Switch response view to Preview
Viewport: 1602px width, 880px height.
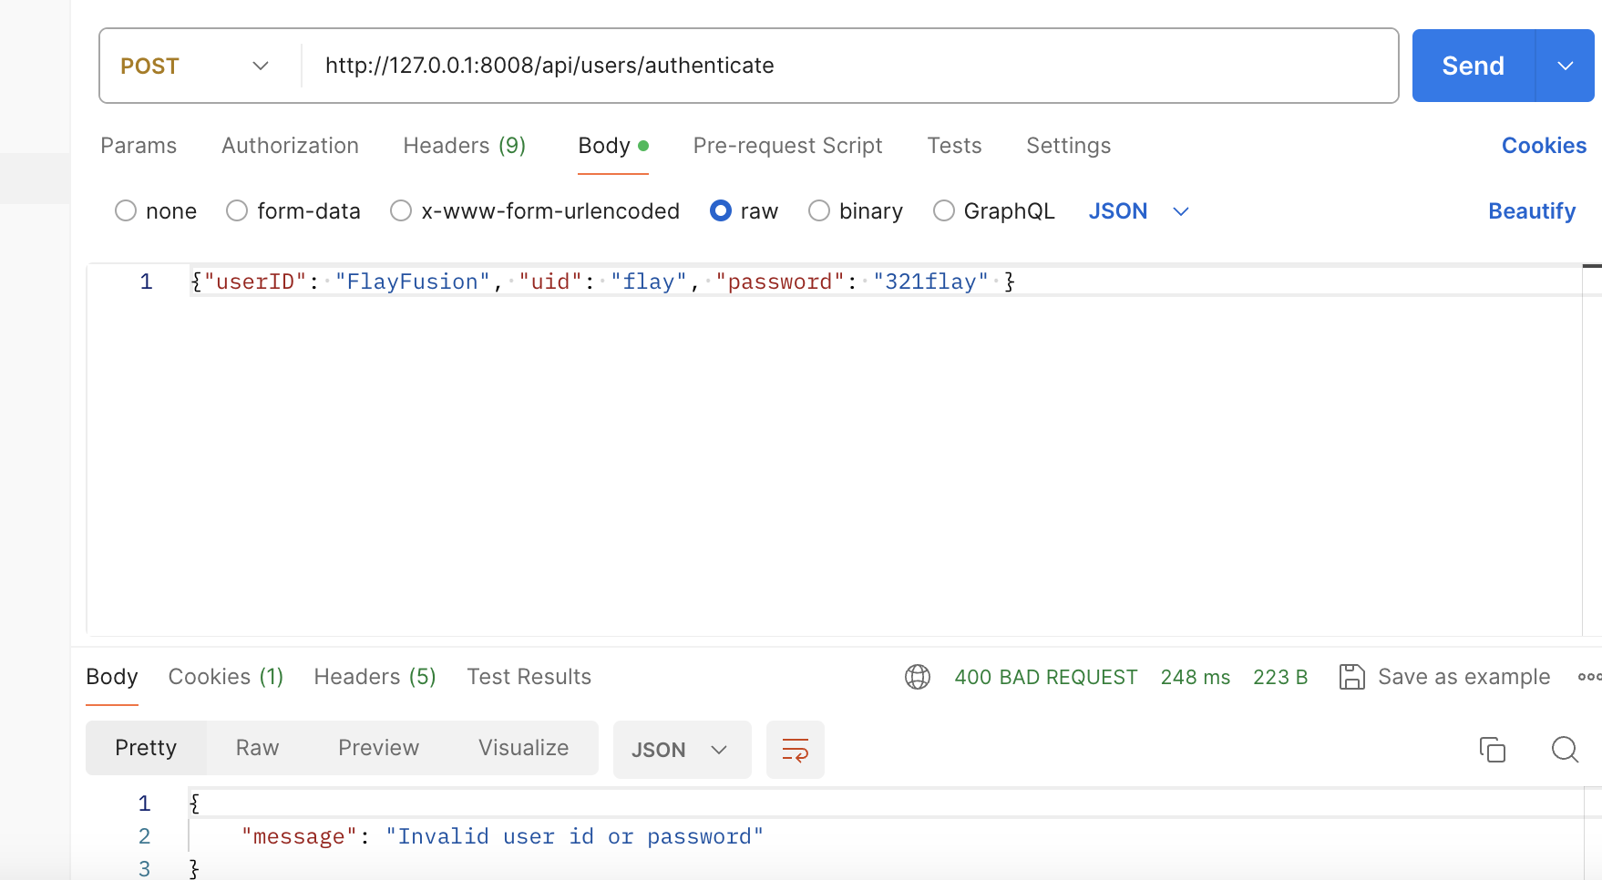378,748
